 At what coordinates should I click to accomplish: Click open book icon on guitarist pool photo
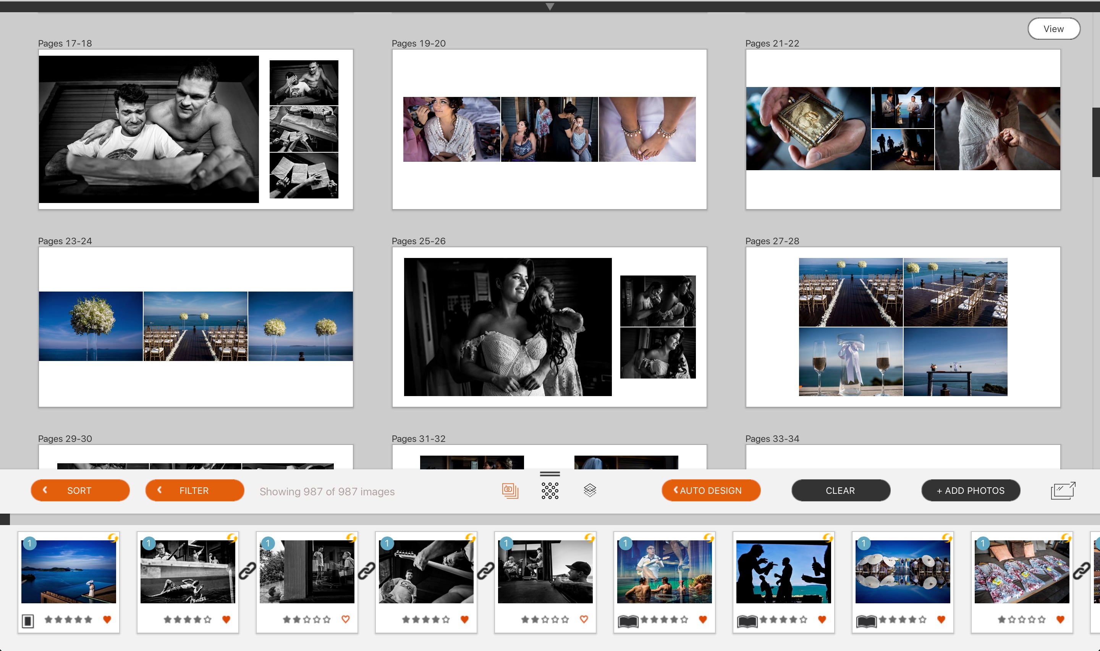(628, 621)
